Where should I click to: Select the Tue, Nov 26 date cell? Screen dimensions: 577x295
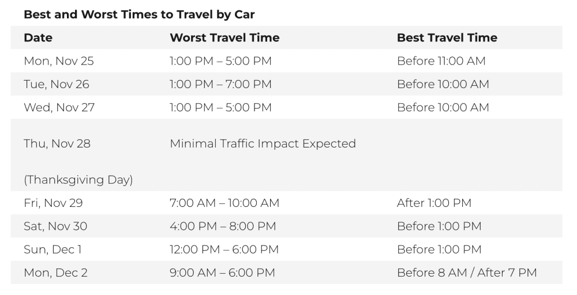(x=57, y=84)
